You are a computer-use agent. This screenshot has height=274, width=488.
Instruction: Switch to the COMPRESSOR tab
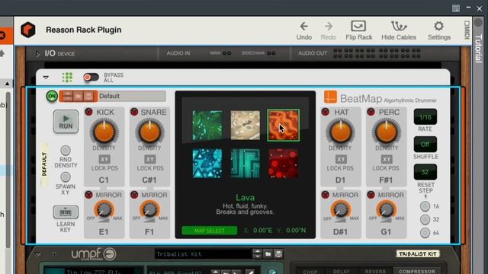pyautogui.click(x=417, y=271)
